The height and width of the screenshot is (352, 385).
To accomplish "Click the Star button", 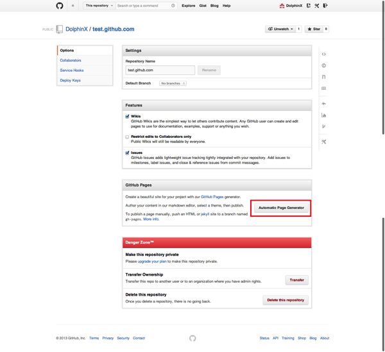I will coord(314,29).
